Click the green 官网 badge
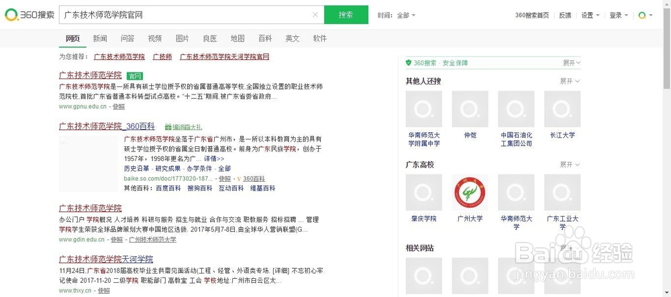The width and height of the screenshot is (671, 297). [135, 76]
